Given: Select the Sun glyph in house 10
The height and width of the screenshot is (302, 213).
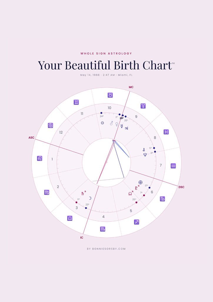Looking at the screenshot, I should pyautogui.click(x=102, y=123).
